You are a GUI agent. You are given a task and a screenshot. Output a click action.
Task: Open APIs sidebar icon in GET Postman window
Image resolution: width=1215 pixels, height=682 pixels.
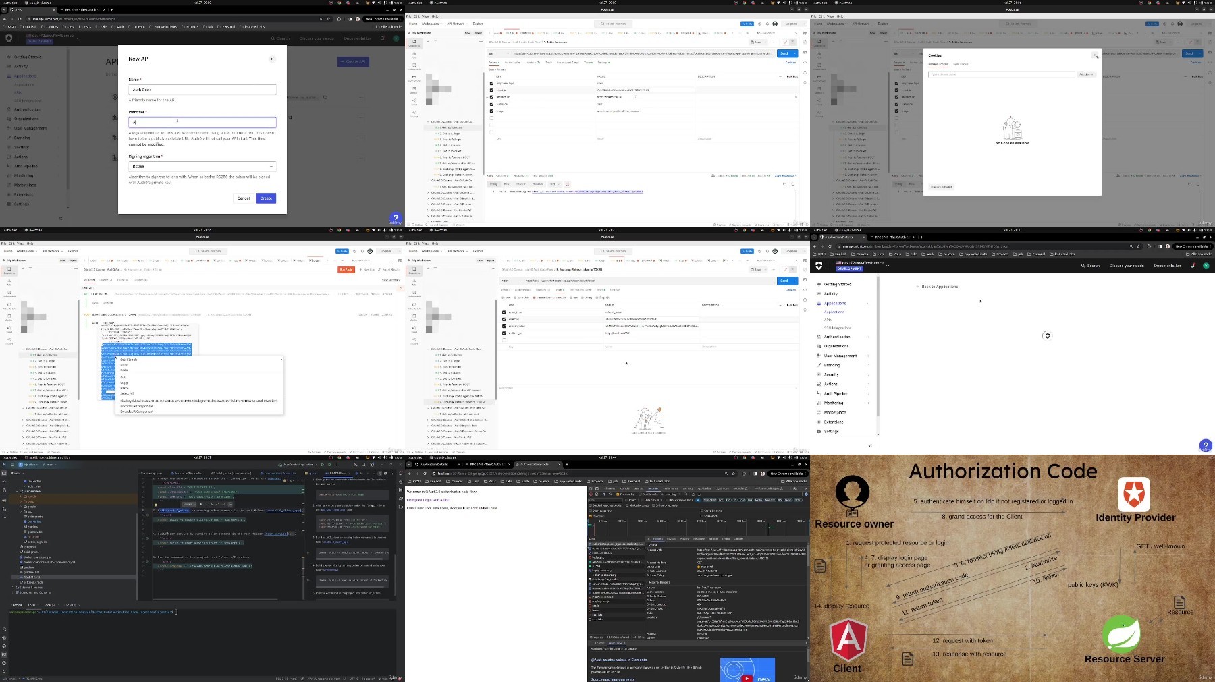[414, 55]
